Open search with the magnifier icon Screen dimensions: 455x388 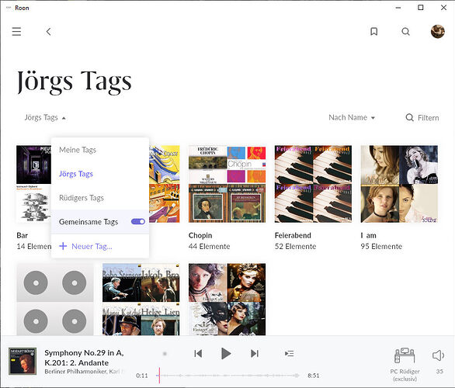pyautogui.click(x=405, y=31)
